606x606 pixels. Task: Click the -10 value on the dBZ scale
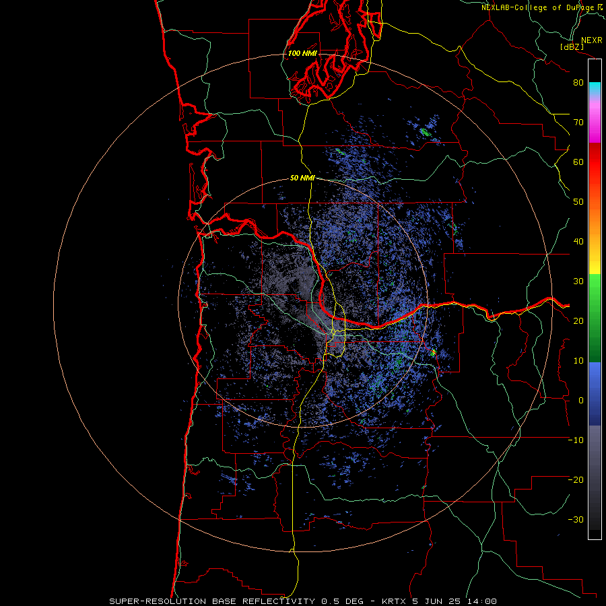pyautogui.click(x=576, y=440)
